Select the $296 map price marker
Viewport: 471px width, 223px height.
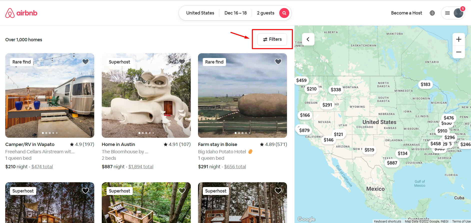pyautogui.click(x=449, y=137)
